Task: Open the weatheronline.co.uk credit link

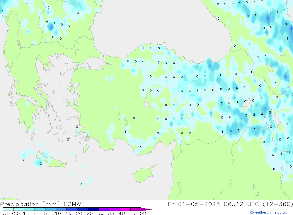Action: click(268, 212)
